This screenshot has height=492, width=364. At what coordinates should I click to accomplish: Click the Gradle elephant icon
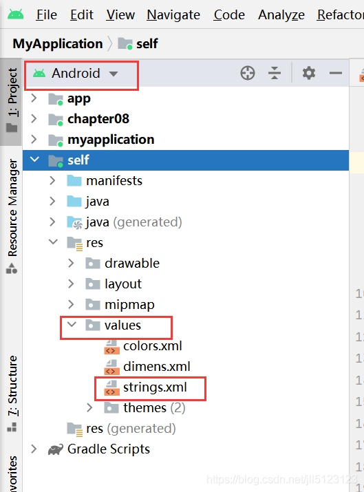(x=56, y=449)
